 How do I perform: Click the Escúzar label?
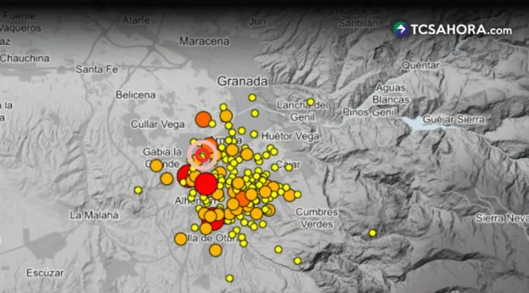point(45,272)
